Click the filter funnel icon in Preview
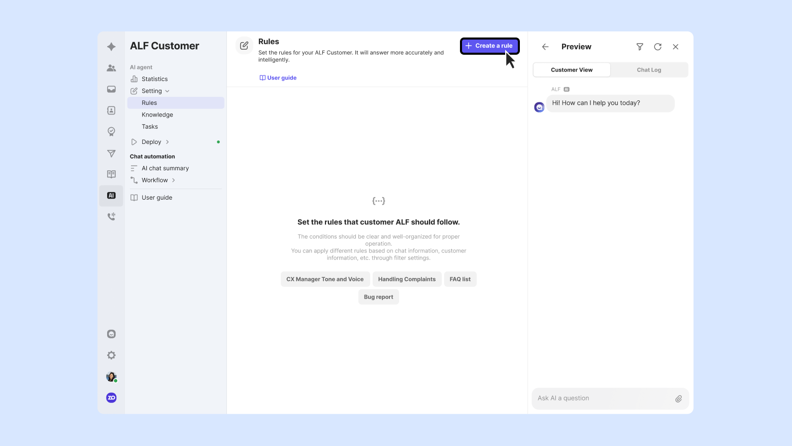This screenshot has width=792, height=446. click(x=640, y=47)
